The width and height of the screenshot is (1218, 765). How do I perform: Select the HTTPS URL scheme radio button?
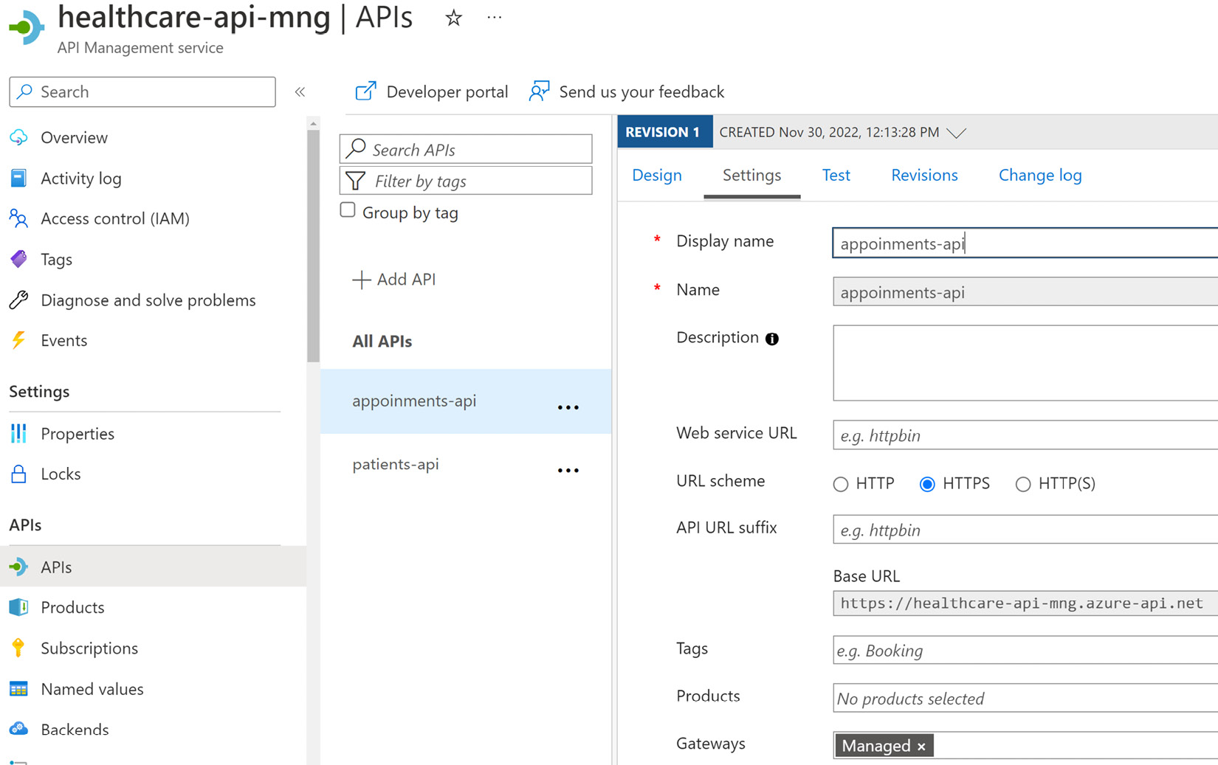click(927, 484)
